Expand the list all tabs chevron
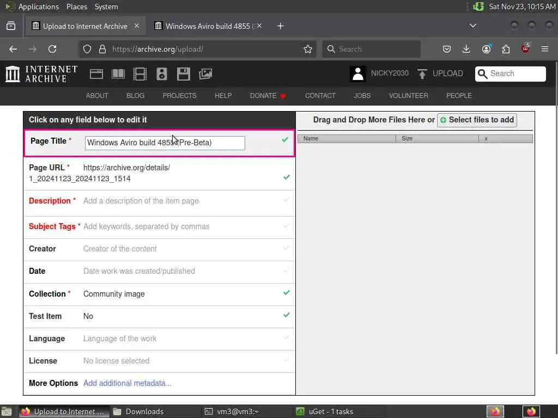Viewport: 558px width, 418px height. (473, 26)
